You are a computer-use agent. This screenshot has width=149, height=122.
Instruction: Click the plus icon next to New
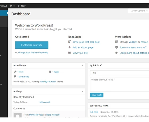(x=19, y=6)
